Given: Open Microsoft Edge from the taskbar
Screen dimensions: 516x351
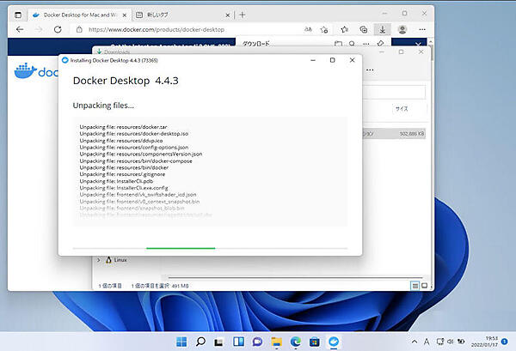Looking at the screenshot, I should click(x=296, y=341).
